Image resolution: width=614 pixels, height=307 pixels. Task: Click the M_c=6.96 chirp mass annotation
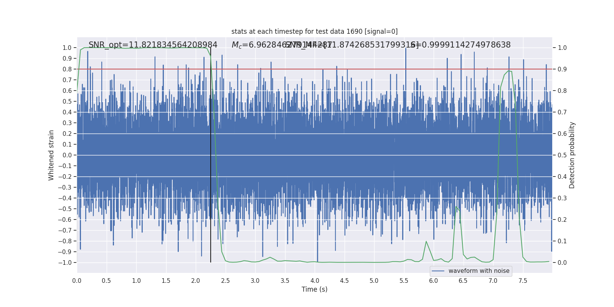(282, 45)
